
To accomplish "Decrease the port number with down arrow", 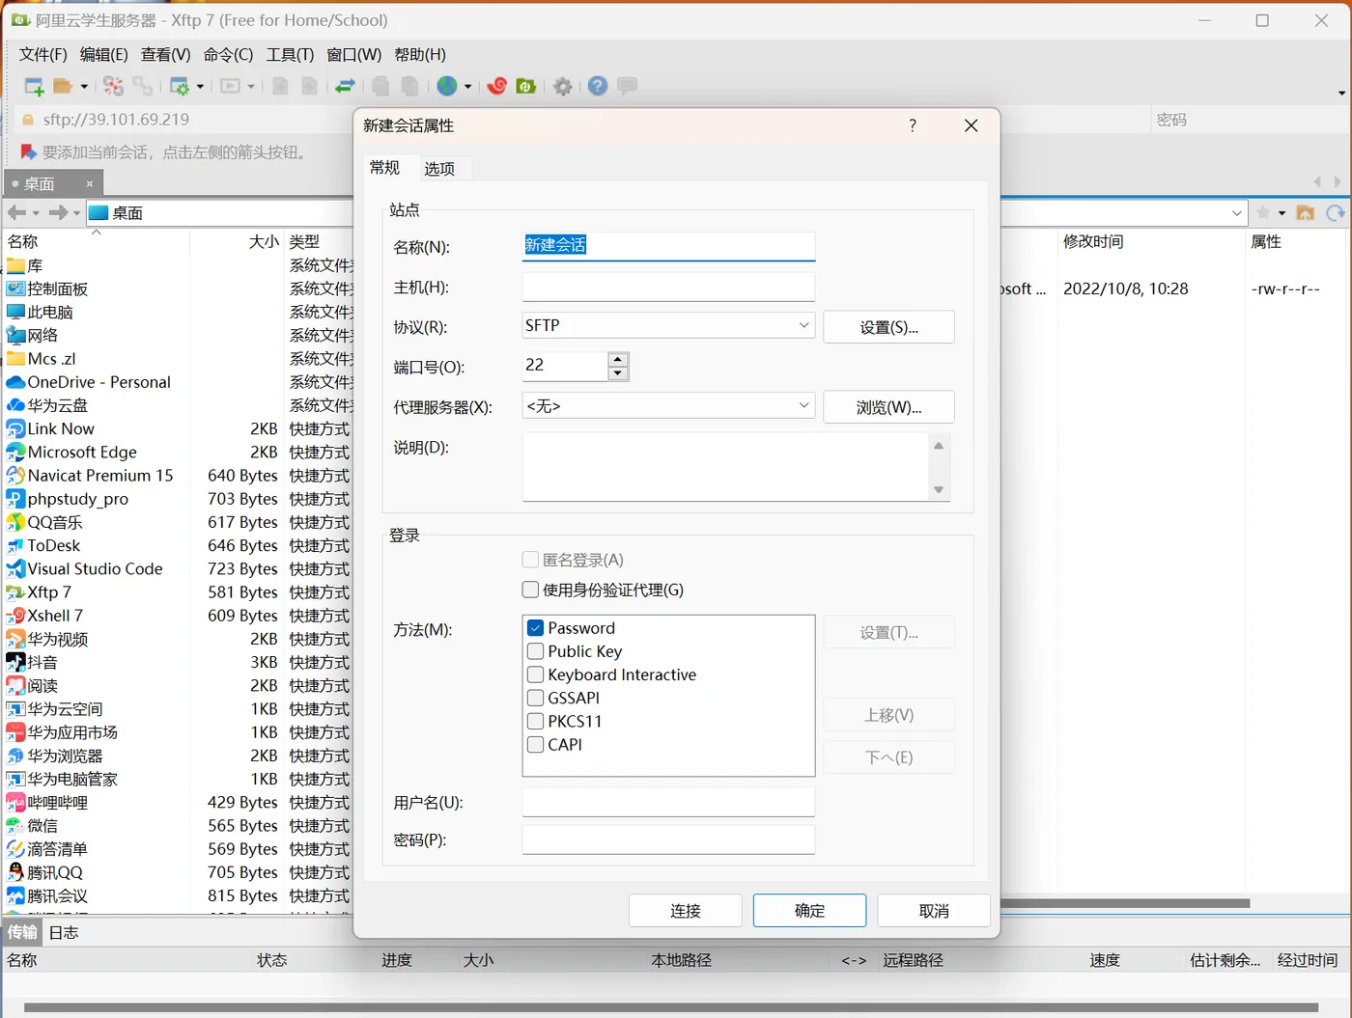I will pos(618,373).
